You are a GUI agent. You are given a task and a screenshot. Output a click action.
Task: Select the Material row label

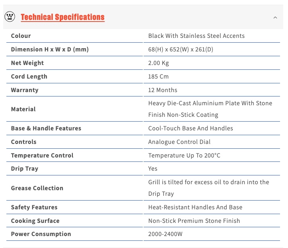coord(23,109)
